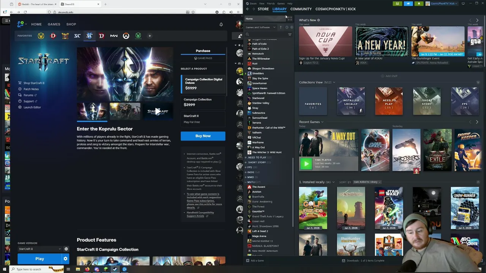
Task: Open the Patch Notes link
Action: click(x=31, y=89)
